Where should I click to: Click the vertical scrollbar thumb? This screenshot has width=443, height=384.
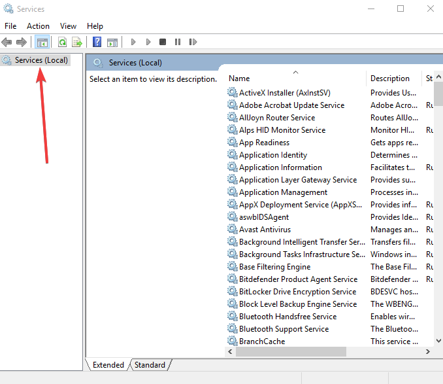(438, 94)
